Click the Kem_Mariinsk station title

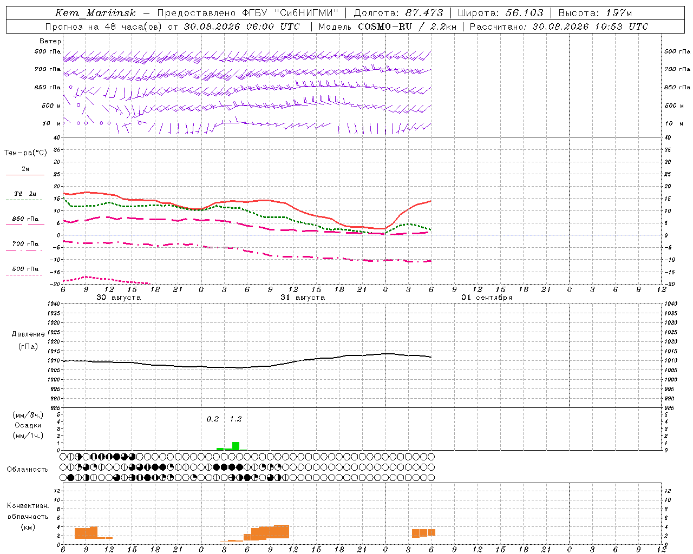95,13
